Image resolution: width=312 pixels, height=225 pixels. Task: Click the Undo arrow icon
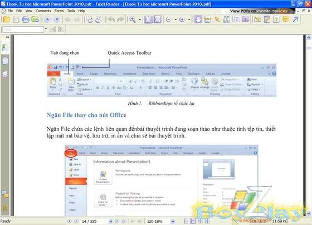click(111, 19)
